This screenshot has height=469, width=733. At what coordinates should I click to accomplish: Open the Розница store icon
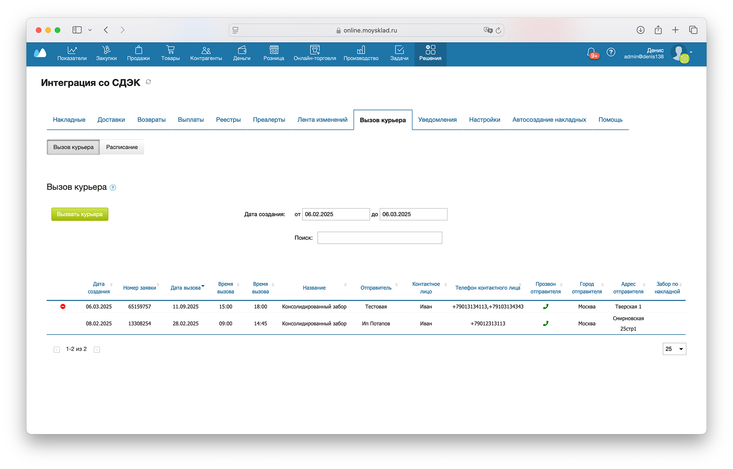tap(274, 50)
